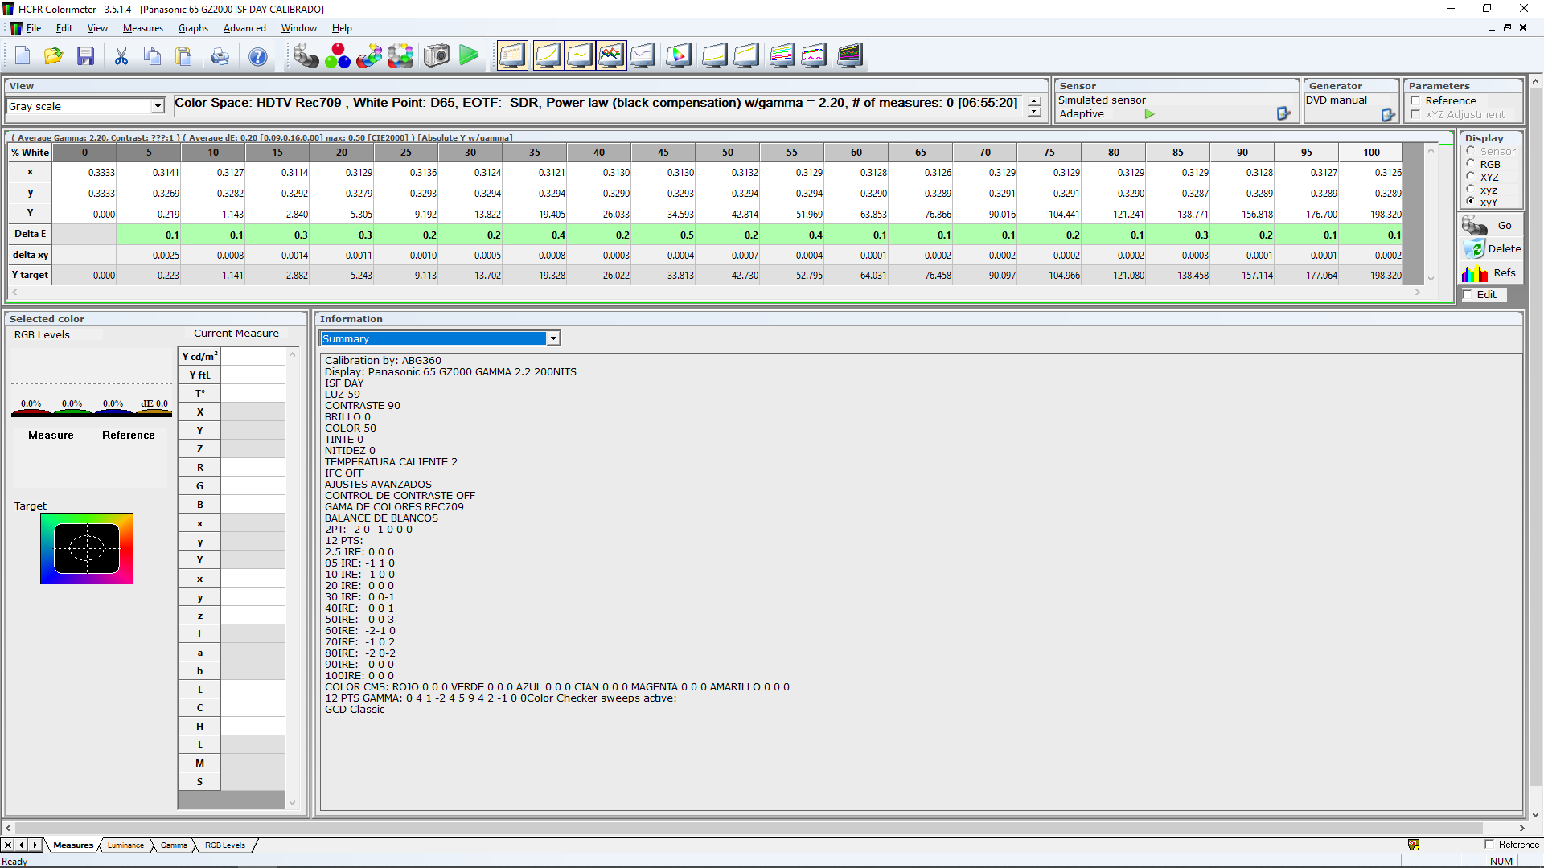
Task: Click the Print toolbar icon
Action: (x=220, y=56)
